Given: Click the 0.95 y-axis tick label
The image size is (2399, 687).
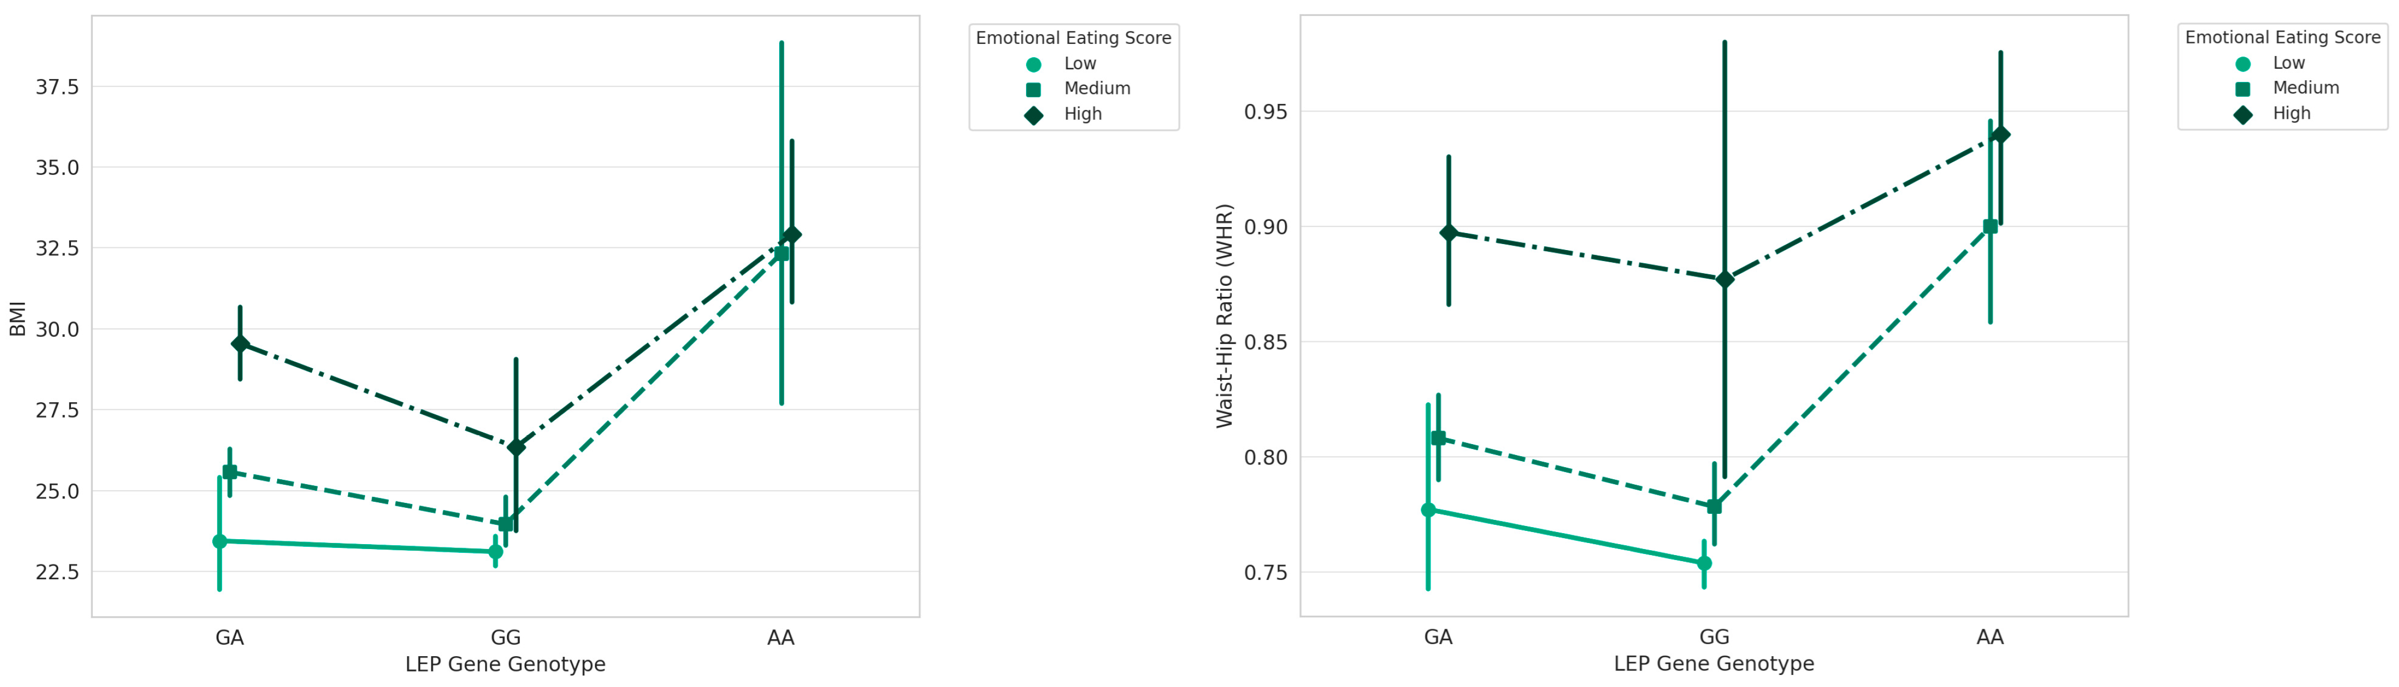Looking at the screenshot, I should click(x=1266, y=113).
